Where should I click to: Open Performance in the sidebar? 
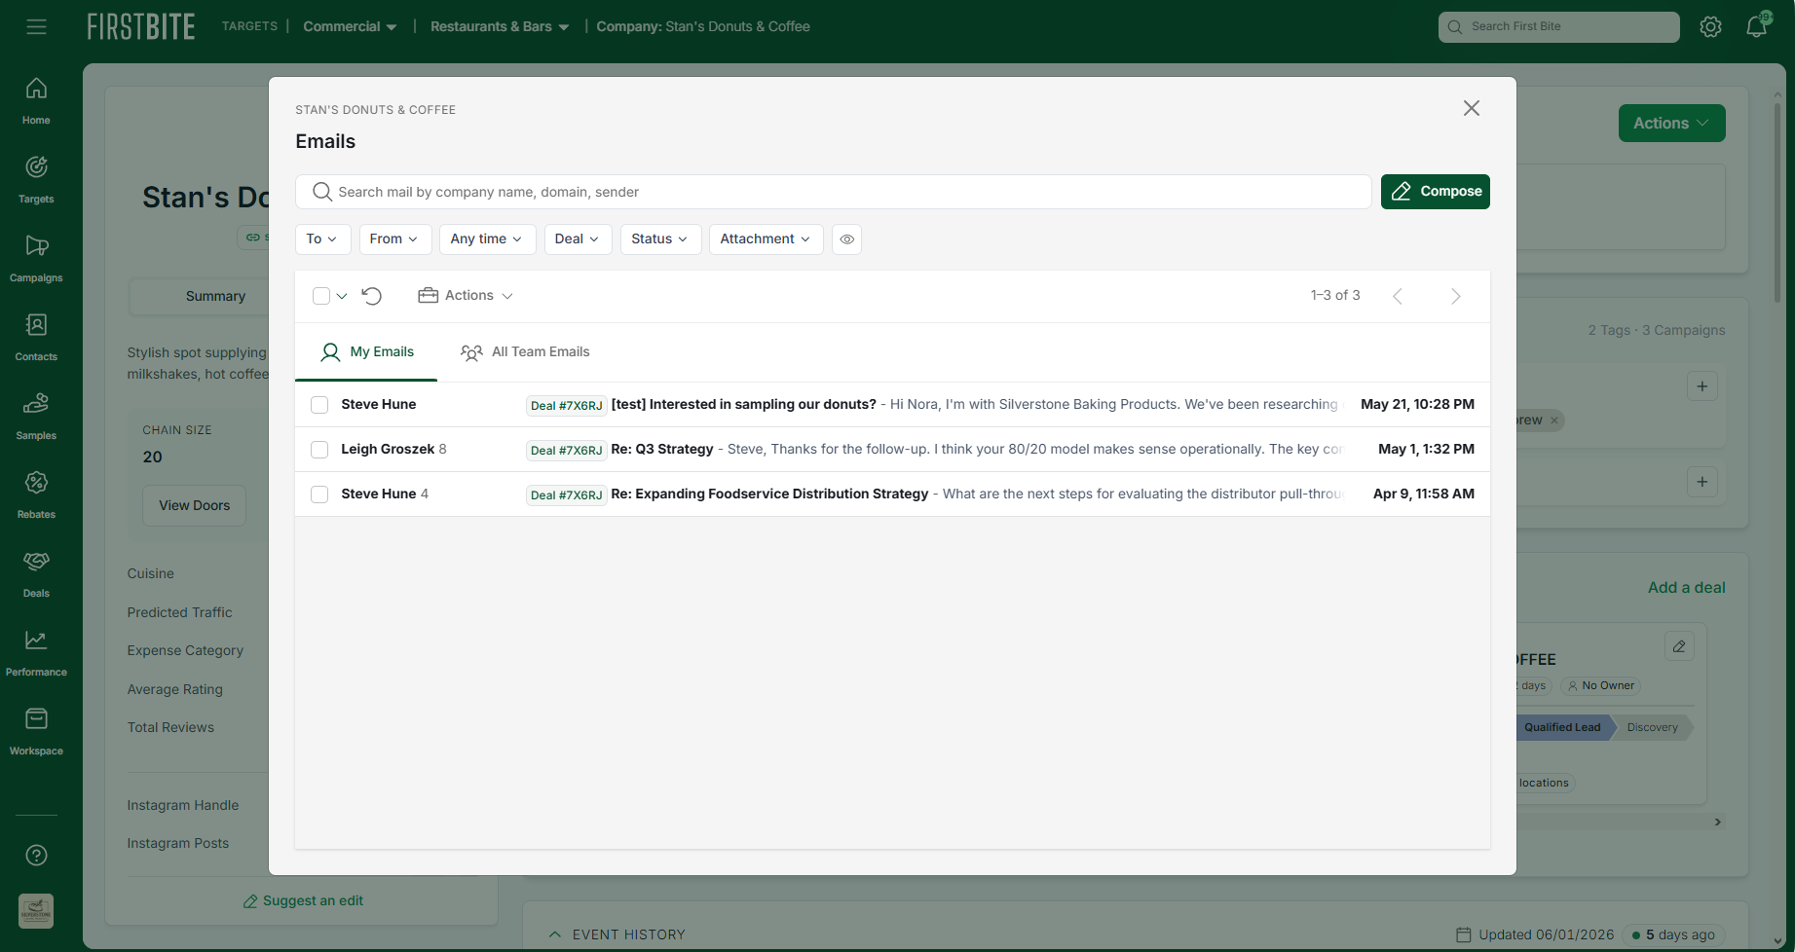tap(36, 653)
